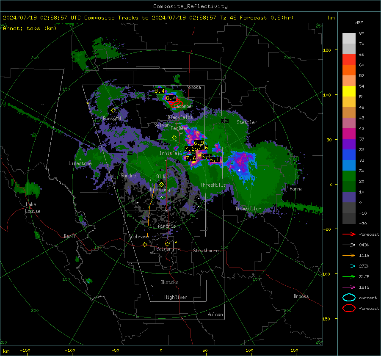Click the blue 36-33 dBZ swatch
This screenshot has width=381, height=356.
[349, 155]
